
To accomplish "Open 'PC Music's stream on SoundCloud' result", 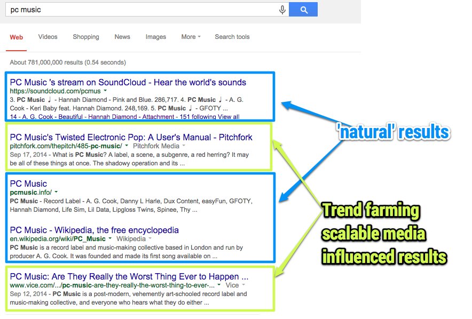I will 128,82.
